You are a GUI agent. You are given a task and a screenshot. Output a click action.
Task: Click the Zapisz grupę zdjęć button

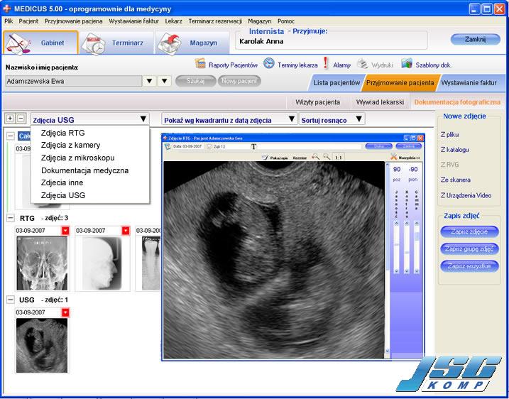pos(469,248)
